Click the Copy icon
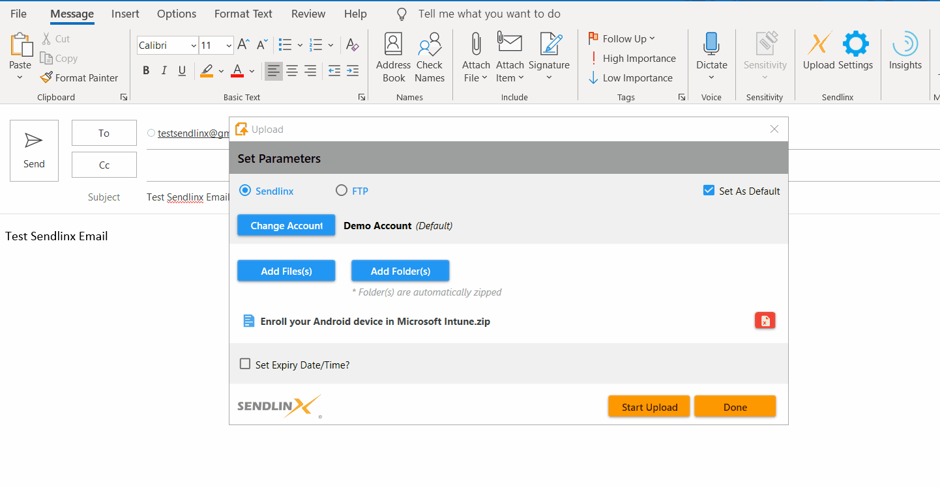 [46, 59]
